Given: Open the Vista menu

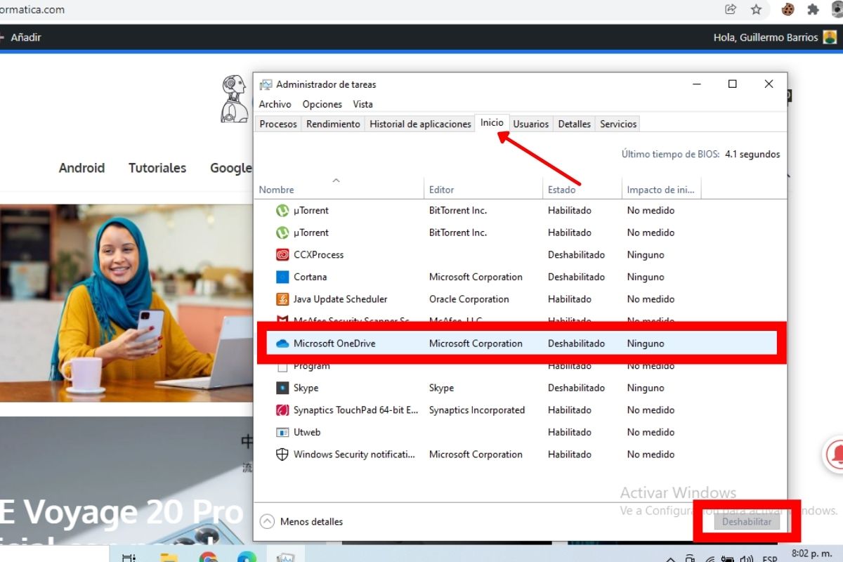Looking at the screenshot, I should 362,104.
